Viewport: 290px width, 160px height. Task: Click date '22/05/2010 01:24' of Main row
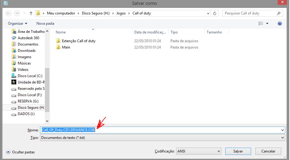(148, 47)
